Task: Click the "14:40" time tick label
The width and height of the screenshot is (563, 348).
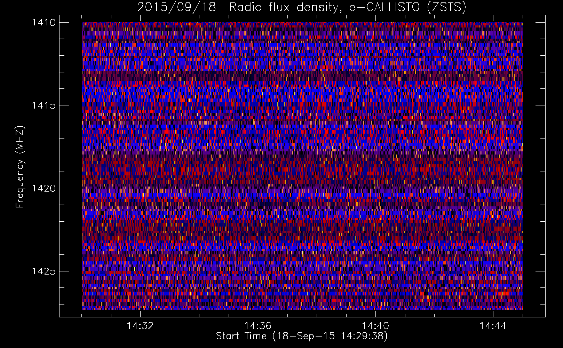Action: 375,326
